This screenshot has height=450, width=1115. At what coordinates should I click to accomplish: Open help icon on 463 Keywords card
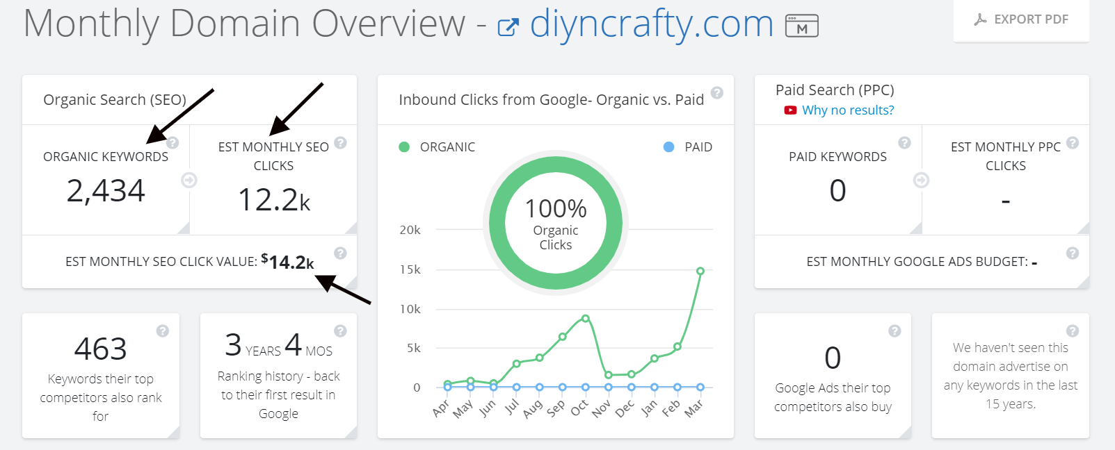pyautogui.click(x=163, y=331)
